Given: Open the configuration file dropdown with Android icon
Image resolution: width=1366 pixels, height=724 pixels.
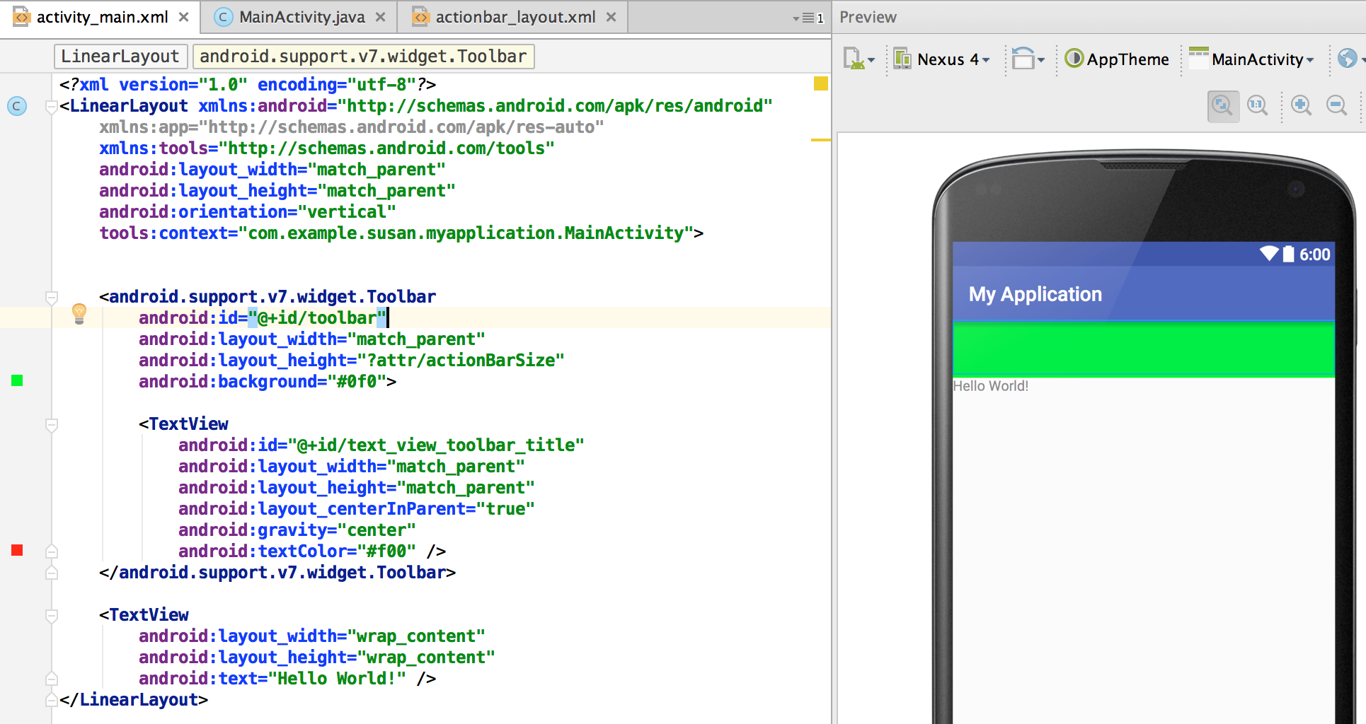Looking at the screenshot, I should (x=859, y=59).
